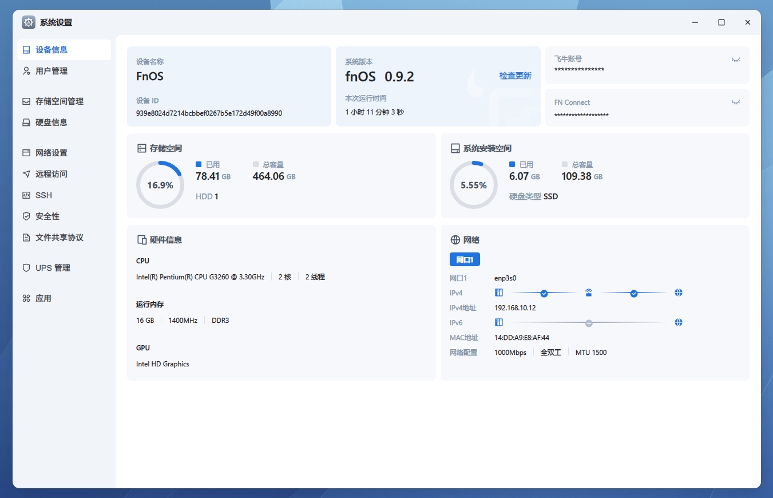Viewport: 773px width, 498px height.
Task: Click the DDR3 memory type
Action: click(220, 321)
